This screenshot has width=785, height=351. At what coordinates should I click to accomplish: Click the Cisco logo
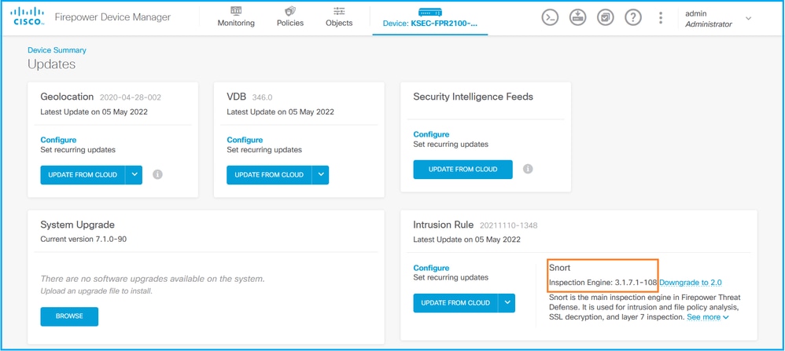(x=27, y=17)
